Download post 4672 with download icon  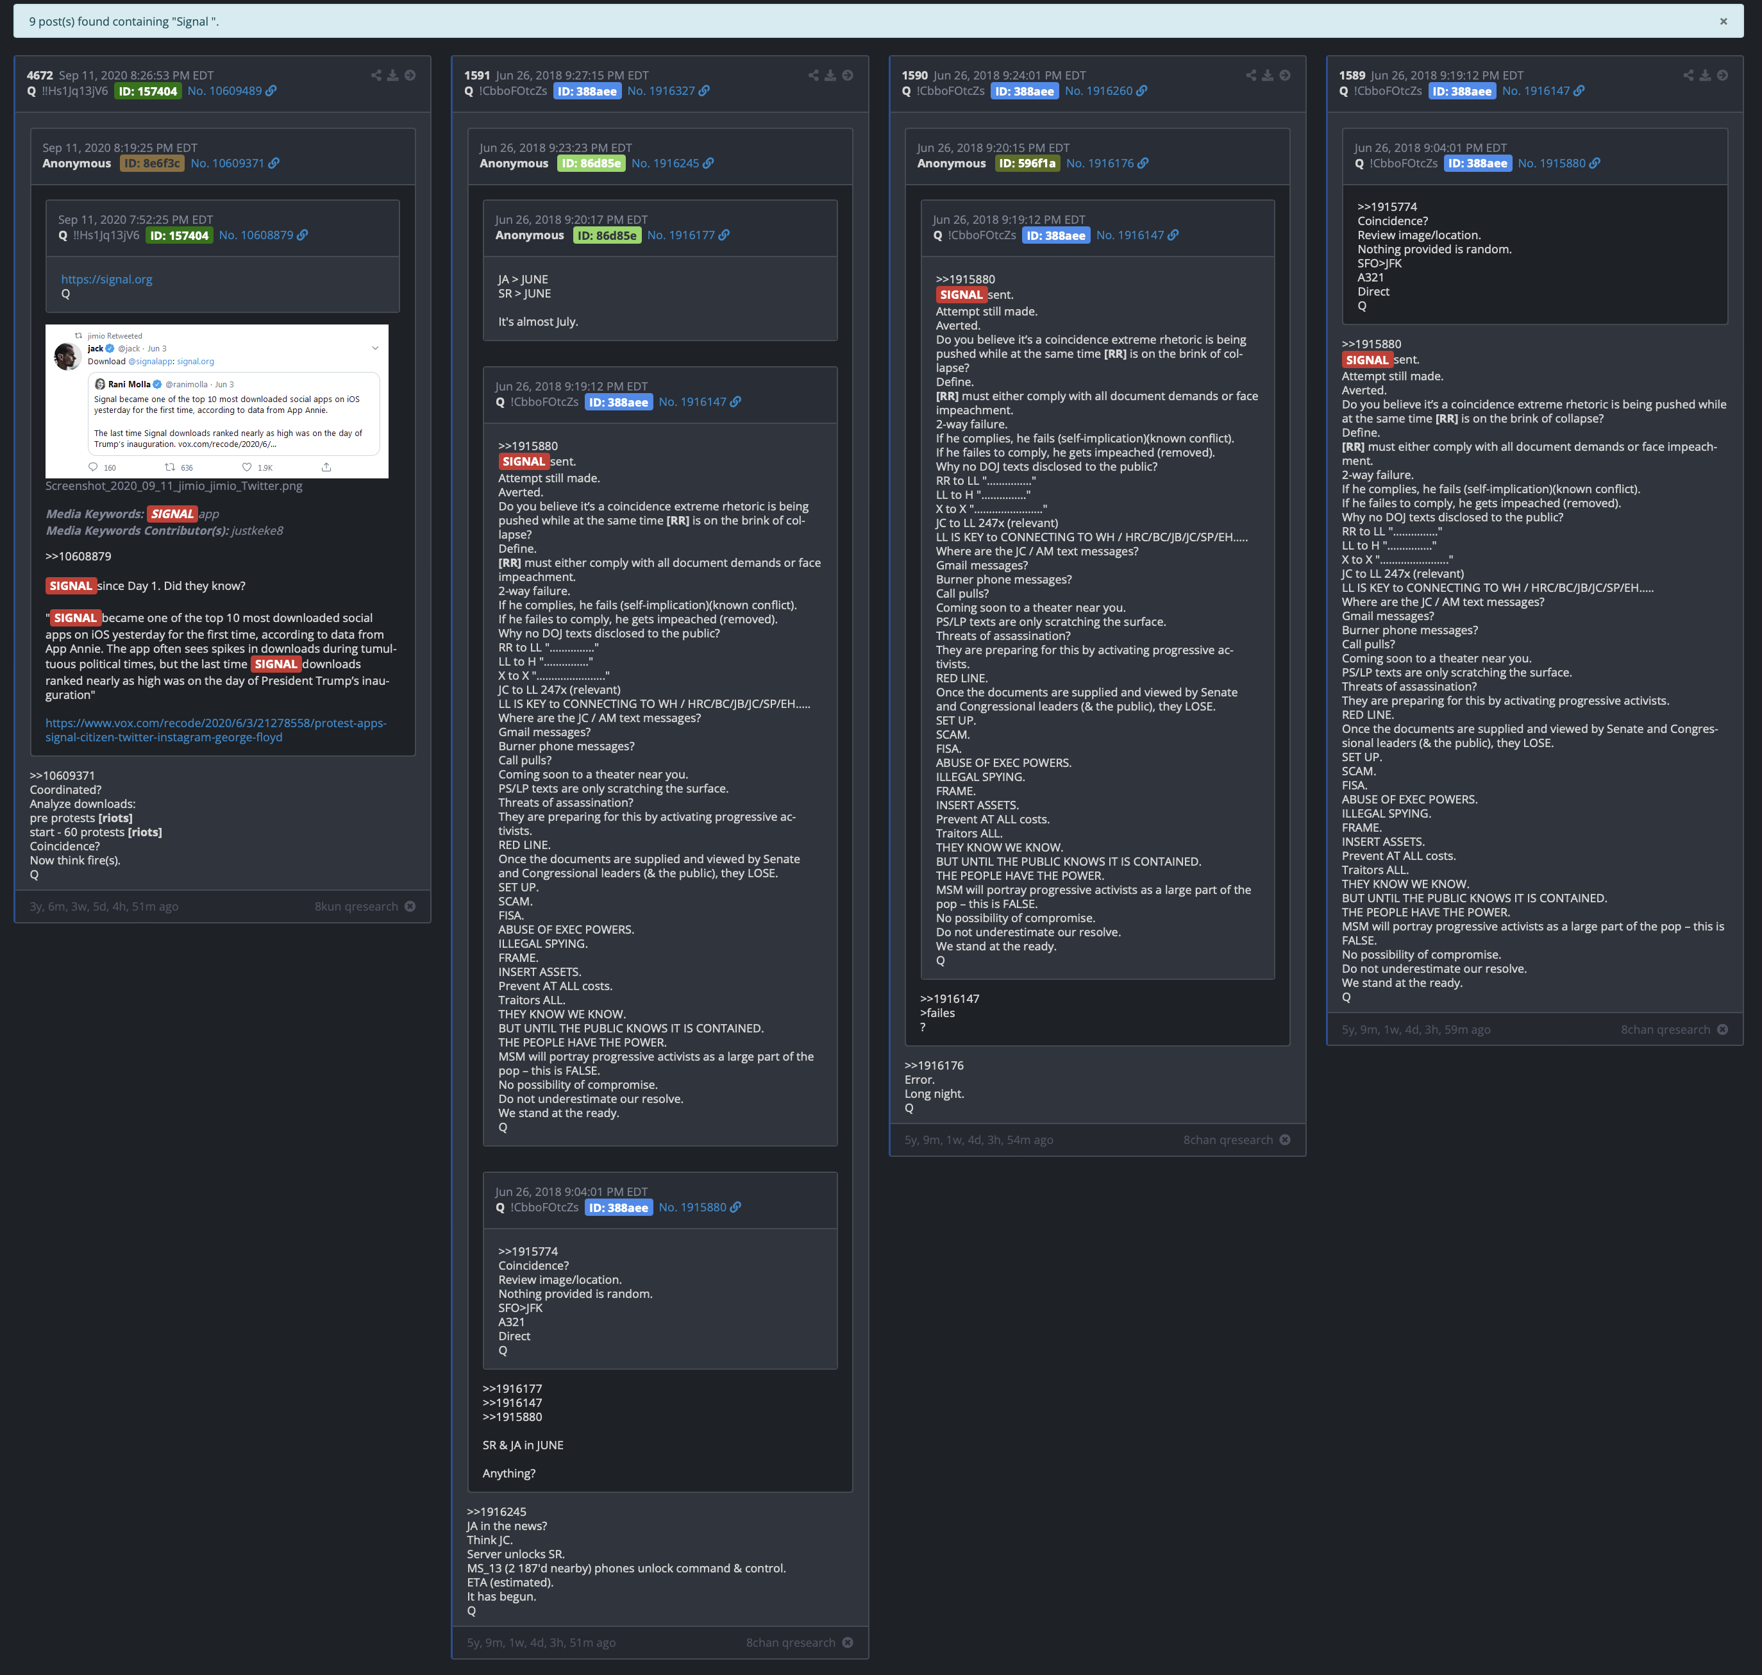pyautogui.click(x=393, y=75)
